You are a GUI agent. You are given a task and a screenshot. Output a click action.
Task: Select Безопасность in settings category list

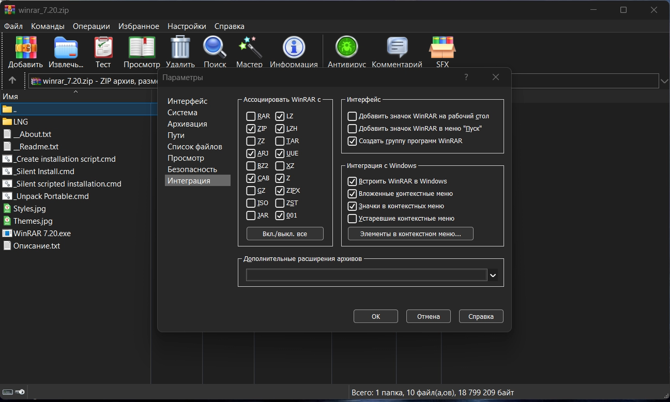(192, 169)
